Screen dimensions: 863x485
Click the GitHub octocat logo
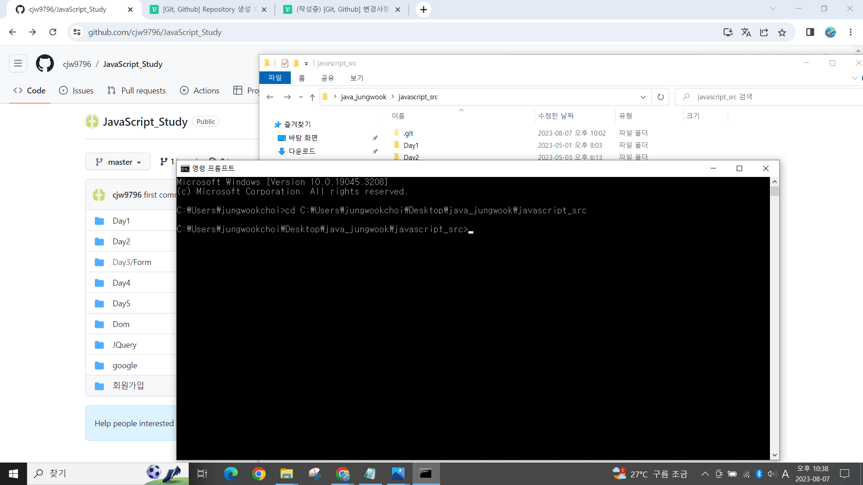(44, 63)
